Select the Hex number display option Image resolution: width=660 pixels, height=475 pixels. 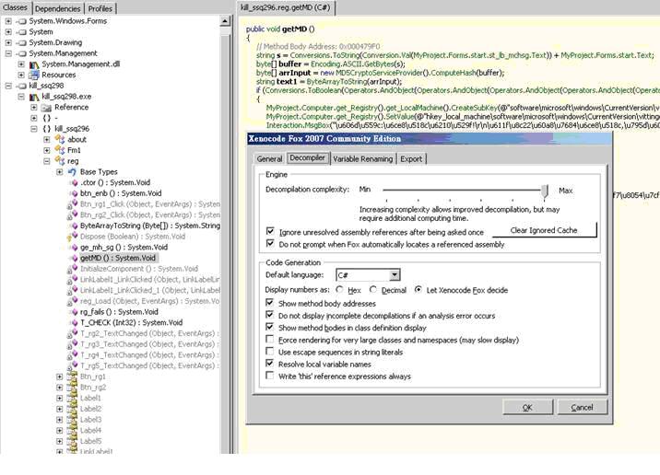340,290
